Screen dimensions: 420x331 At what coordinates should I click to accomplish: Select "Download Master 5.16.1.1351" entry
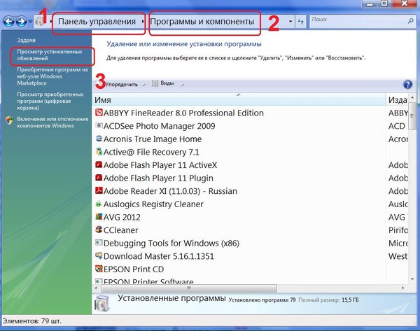click(159, 256)
